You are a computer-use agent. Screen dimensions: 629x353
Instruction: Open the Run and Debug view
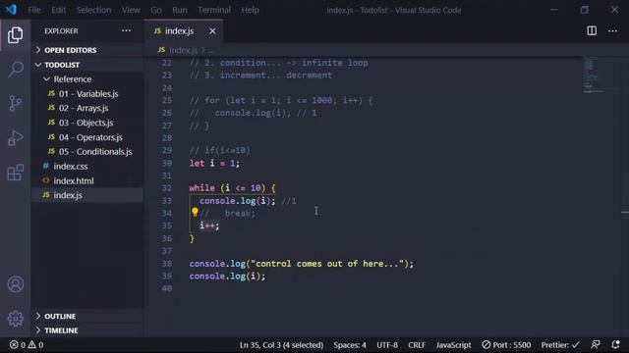point(16,138)
